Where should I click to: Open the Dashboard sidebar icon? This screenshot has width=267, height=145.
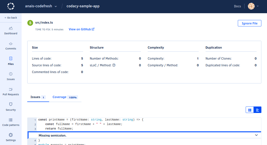click(11, 28)
